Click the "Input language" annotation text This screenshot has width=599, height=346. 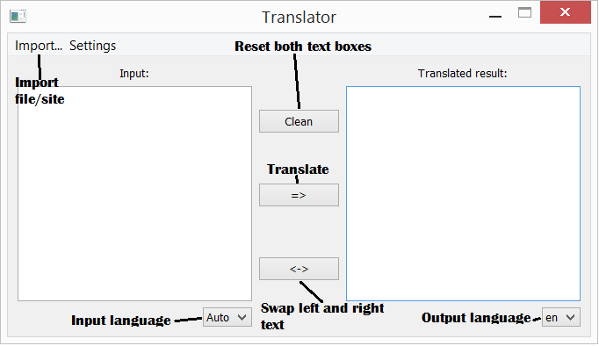click(x=120, y=321)
